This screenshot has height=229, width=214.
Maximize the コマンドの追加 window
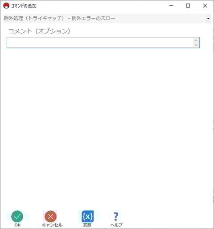188,6
